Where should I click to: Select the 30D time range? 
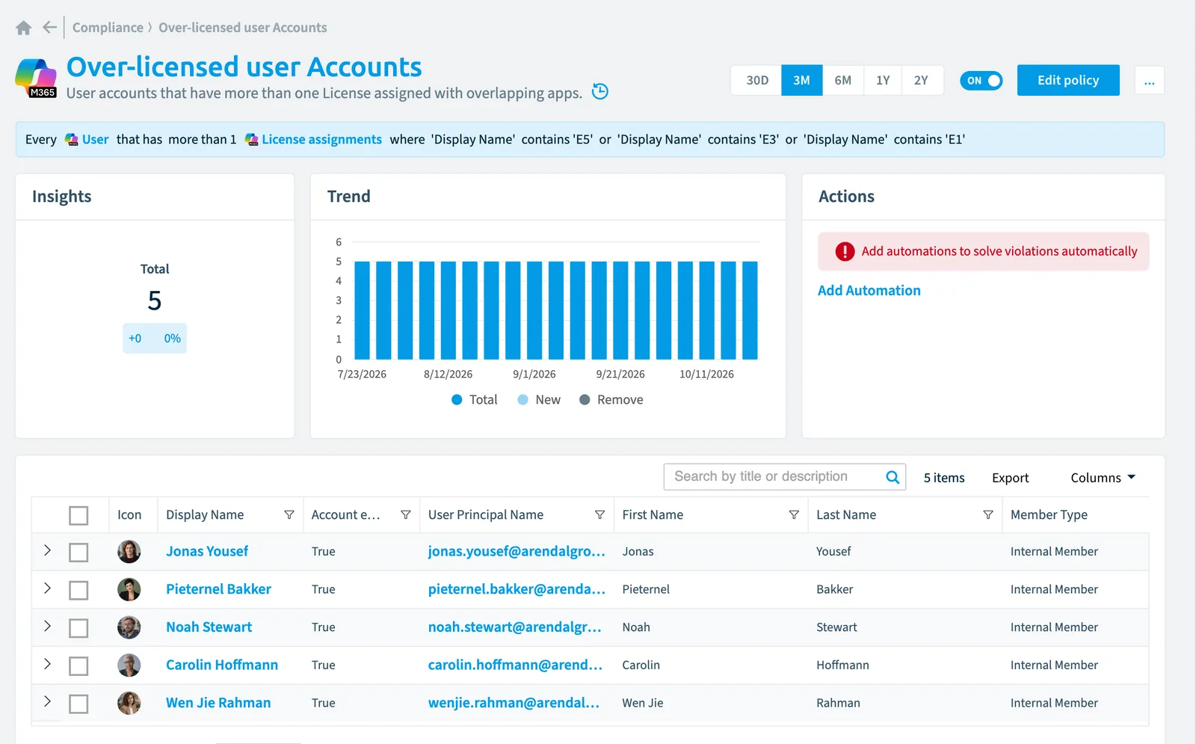click(757, 80)
